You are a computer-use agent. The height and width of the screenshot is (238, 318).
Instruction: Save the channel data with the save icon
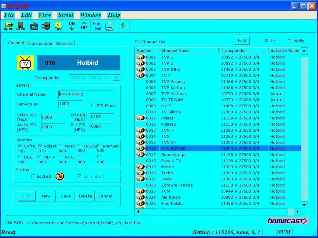[20, 26]
